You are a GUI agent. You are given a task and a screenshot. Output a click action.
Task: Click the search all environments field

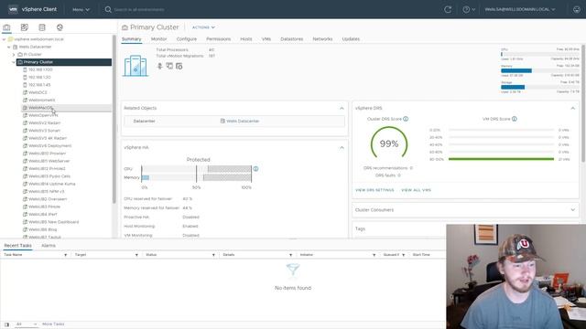pos(139,9)
